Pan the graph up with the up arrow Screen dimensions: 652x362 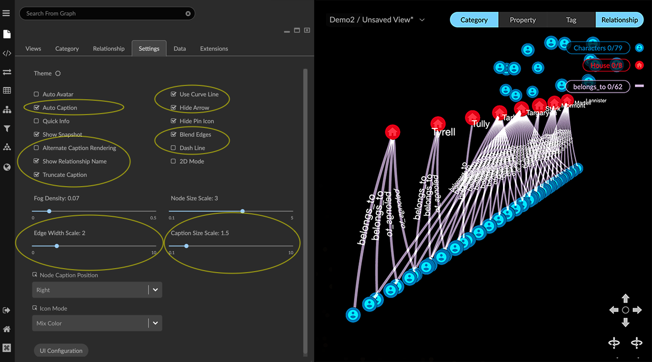[625, 298]
